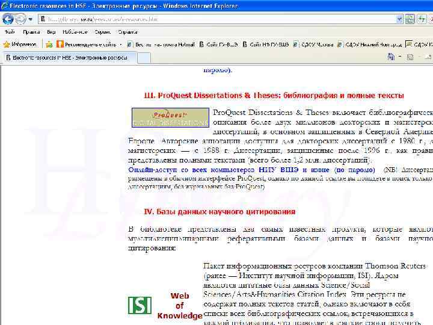Open the Сервис menu

click(x=102, y=32)
